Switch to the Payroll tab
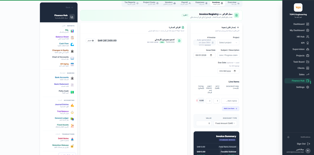314x155 pixels. click(186, 3)
